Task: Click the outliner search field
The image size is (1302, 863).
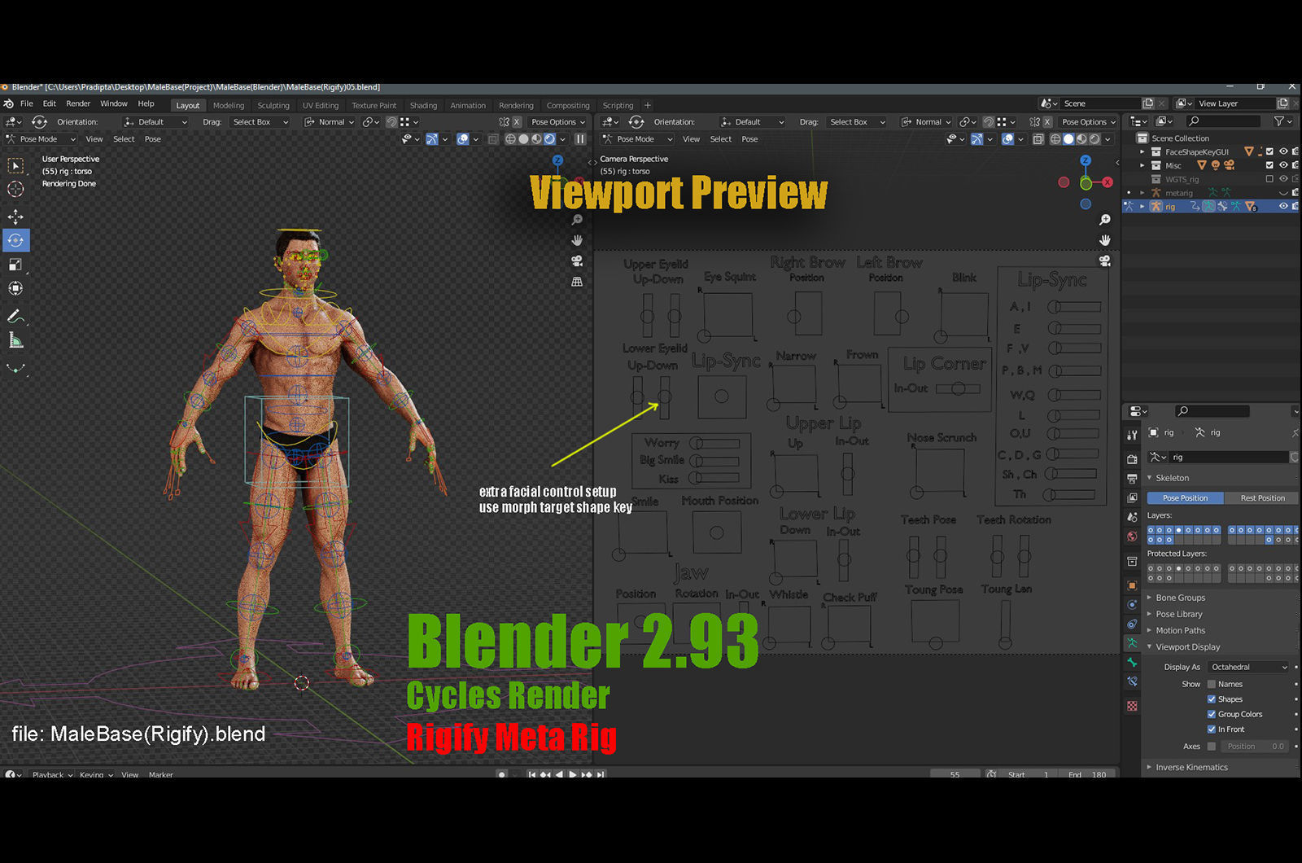Action: 1223,121
